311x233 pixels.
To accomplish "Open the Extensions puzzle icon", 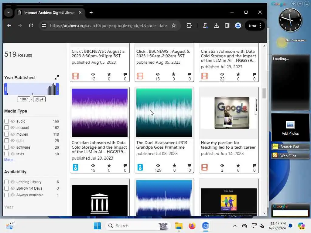I will [x=189, y=25].
